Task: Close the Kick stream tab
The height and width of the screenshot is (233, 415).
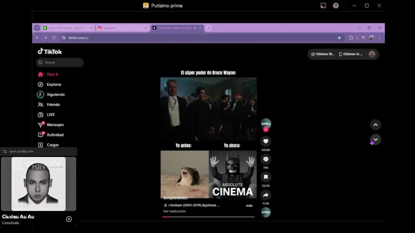Action: point(91,28)
